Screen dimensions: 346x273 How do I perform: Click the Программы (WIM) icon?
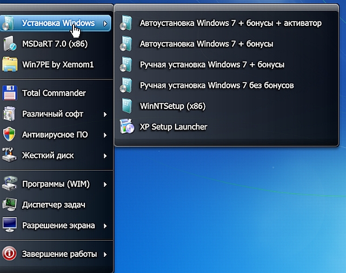point(10,185)
